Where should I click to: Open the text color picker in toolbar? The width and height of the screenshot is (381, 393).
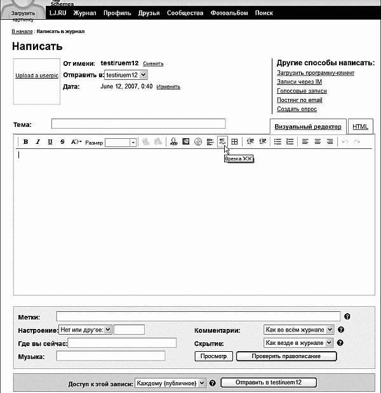click(76, 142)
